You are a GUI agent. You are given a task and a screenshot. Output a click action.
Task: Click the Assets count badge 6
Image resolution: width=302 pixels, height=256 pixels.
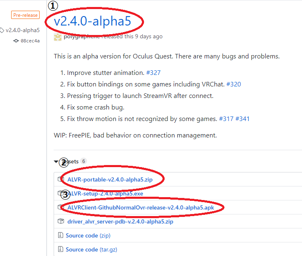[x=84, y=161]
